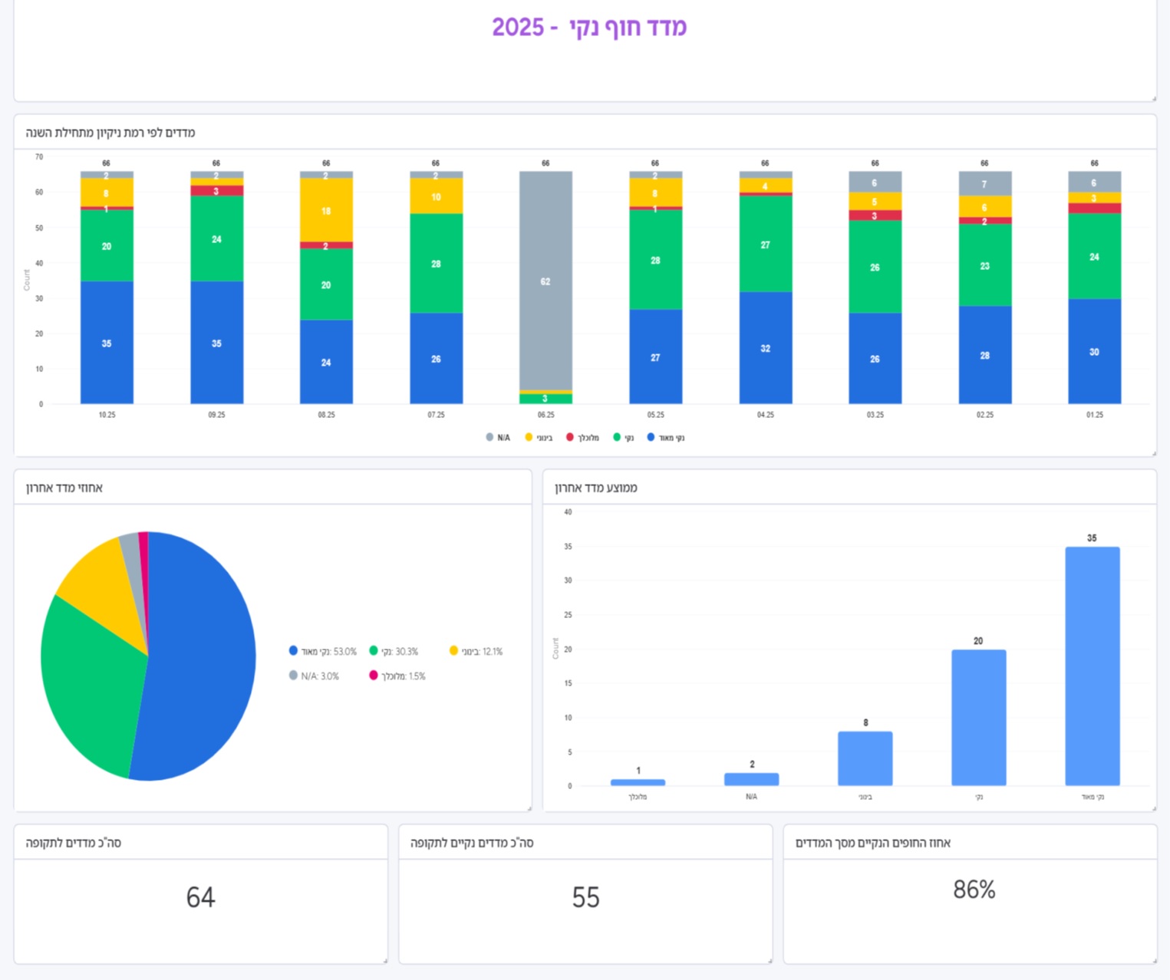Screen dimensions: 1170x980
Task: Click the blue נקי מאוד legend dot under stacked chart
Action: (x=651, y=437)
